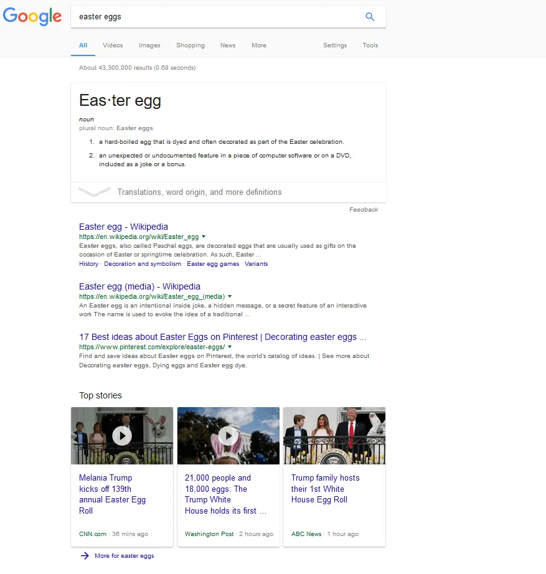Open Easter egg - Wikipedia result

[x=123, y=227]
